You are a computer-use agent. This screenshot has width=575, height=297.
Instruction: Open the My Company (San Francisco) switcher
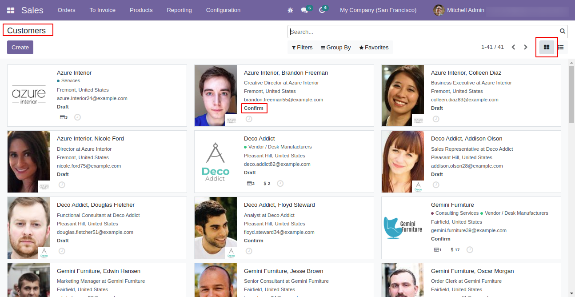coord(378,10)
